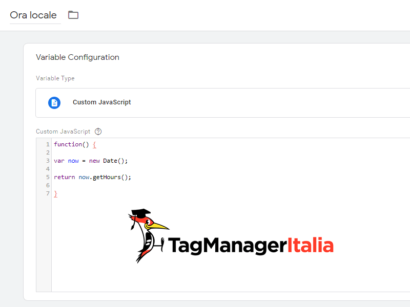
Task: Click the 'Custom JavaScript' editor label text
Action: pos(63,131)
